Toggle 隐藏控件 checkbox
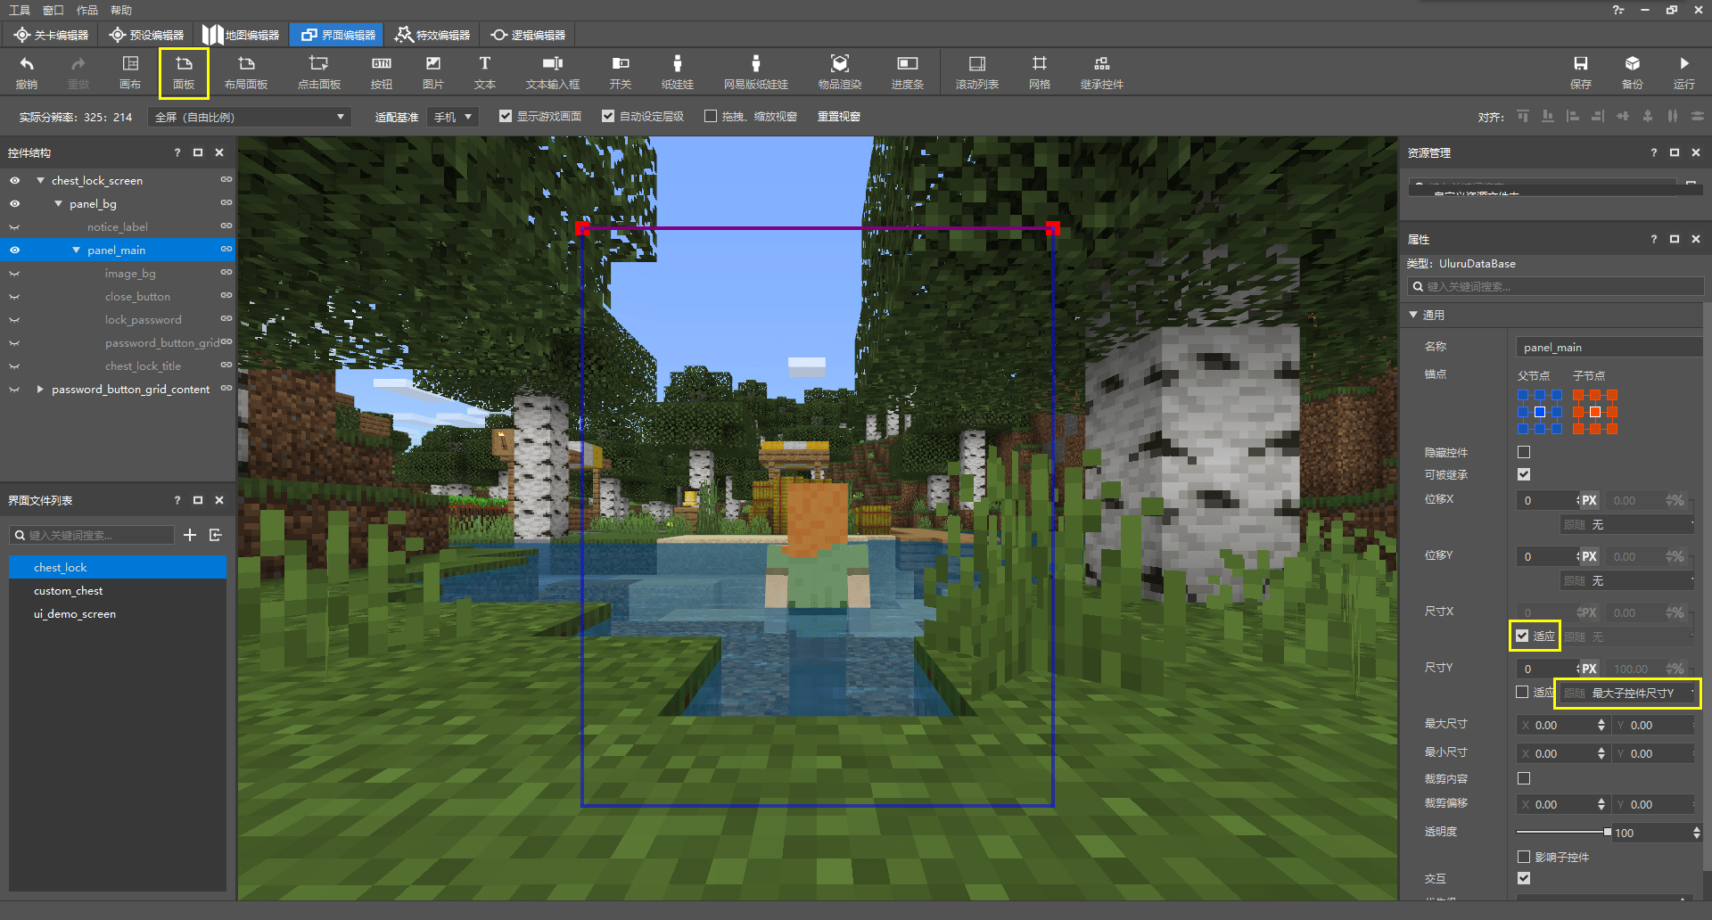This screenshot has height=920, width=1712. (1524, 452)
